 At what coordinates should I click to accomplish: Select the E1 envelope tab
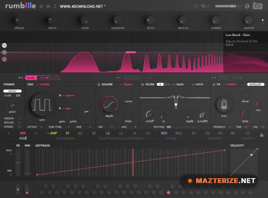tap(67, 133)
